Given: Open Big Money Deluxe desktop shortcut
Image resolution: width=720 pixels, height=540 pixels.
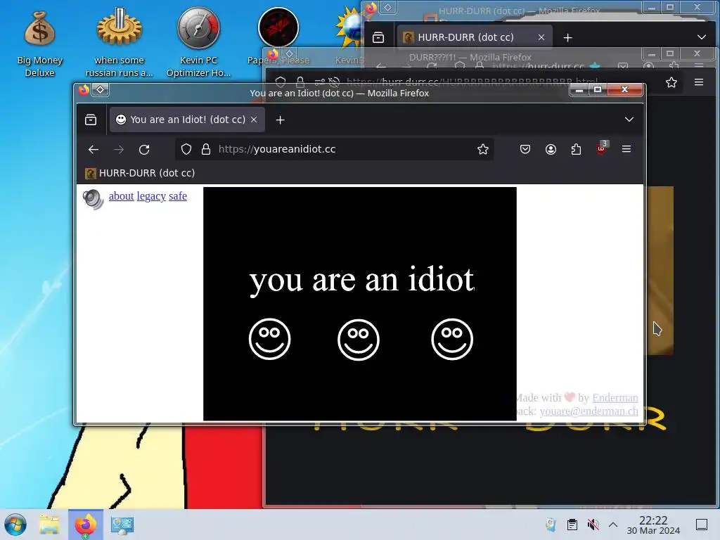Looking at the screenshot, I should pos(40,44).
